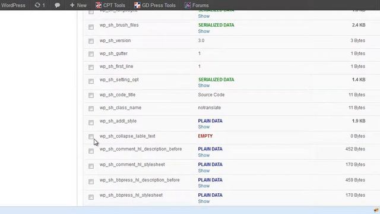380x214 pixels.
Task: Open the comments bubble icon
Action: [x=57, y=5]
